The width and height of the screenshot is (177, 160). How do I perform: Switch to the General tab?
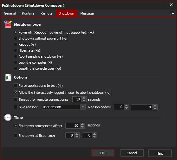click(x=10, y=13)
